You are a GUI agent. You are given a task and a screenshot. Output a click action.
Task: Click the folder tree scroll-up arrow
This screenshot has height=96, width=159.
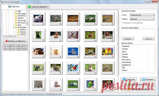point(27,11)
